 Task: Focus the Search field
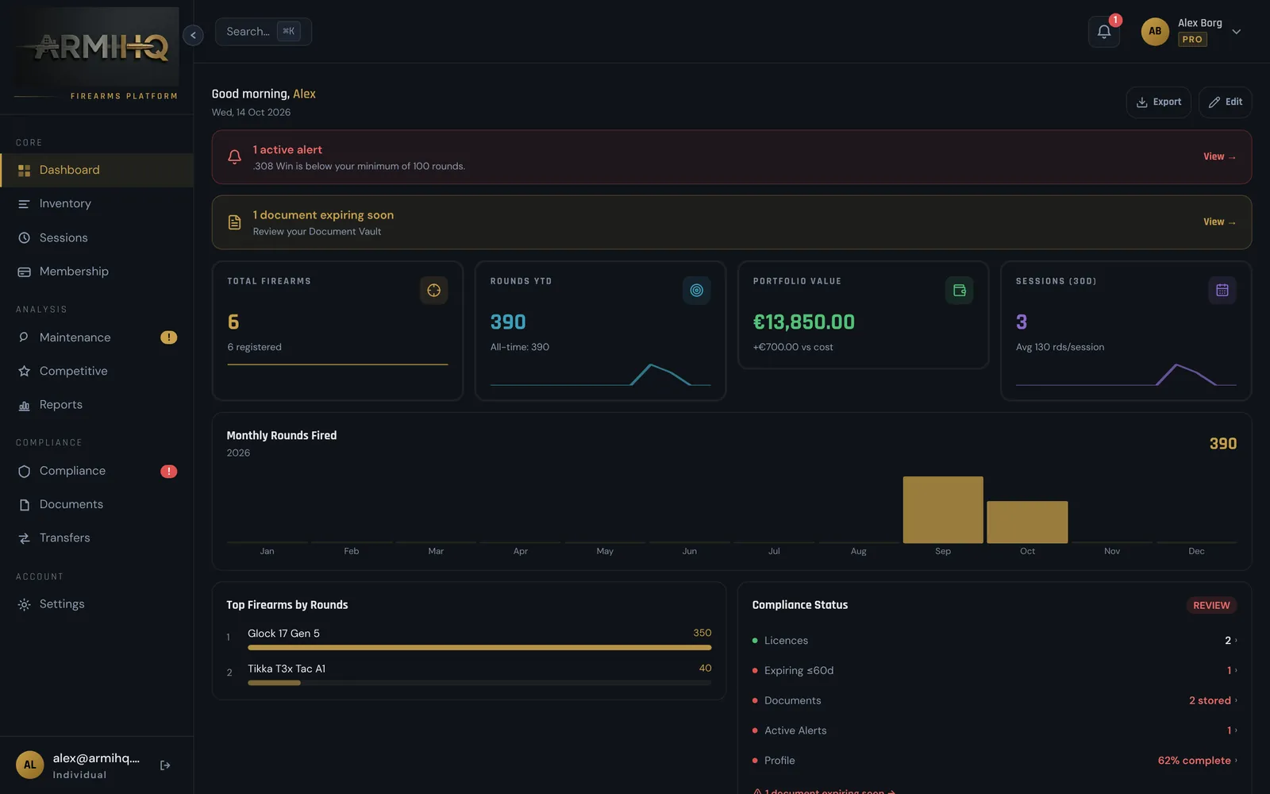(x=263, y=32)
